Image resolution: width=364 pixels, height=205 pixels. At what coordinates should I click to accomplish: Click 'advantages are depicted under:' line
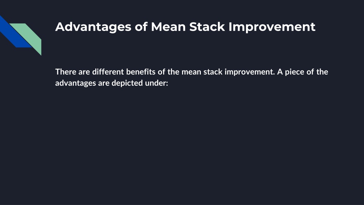pyautogui.click(x=112, y=83)
